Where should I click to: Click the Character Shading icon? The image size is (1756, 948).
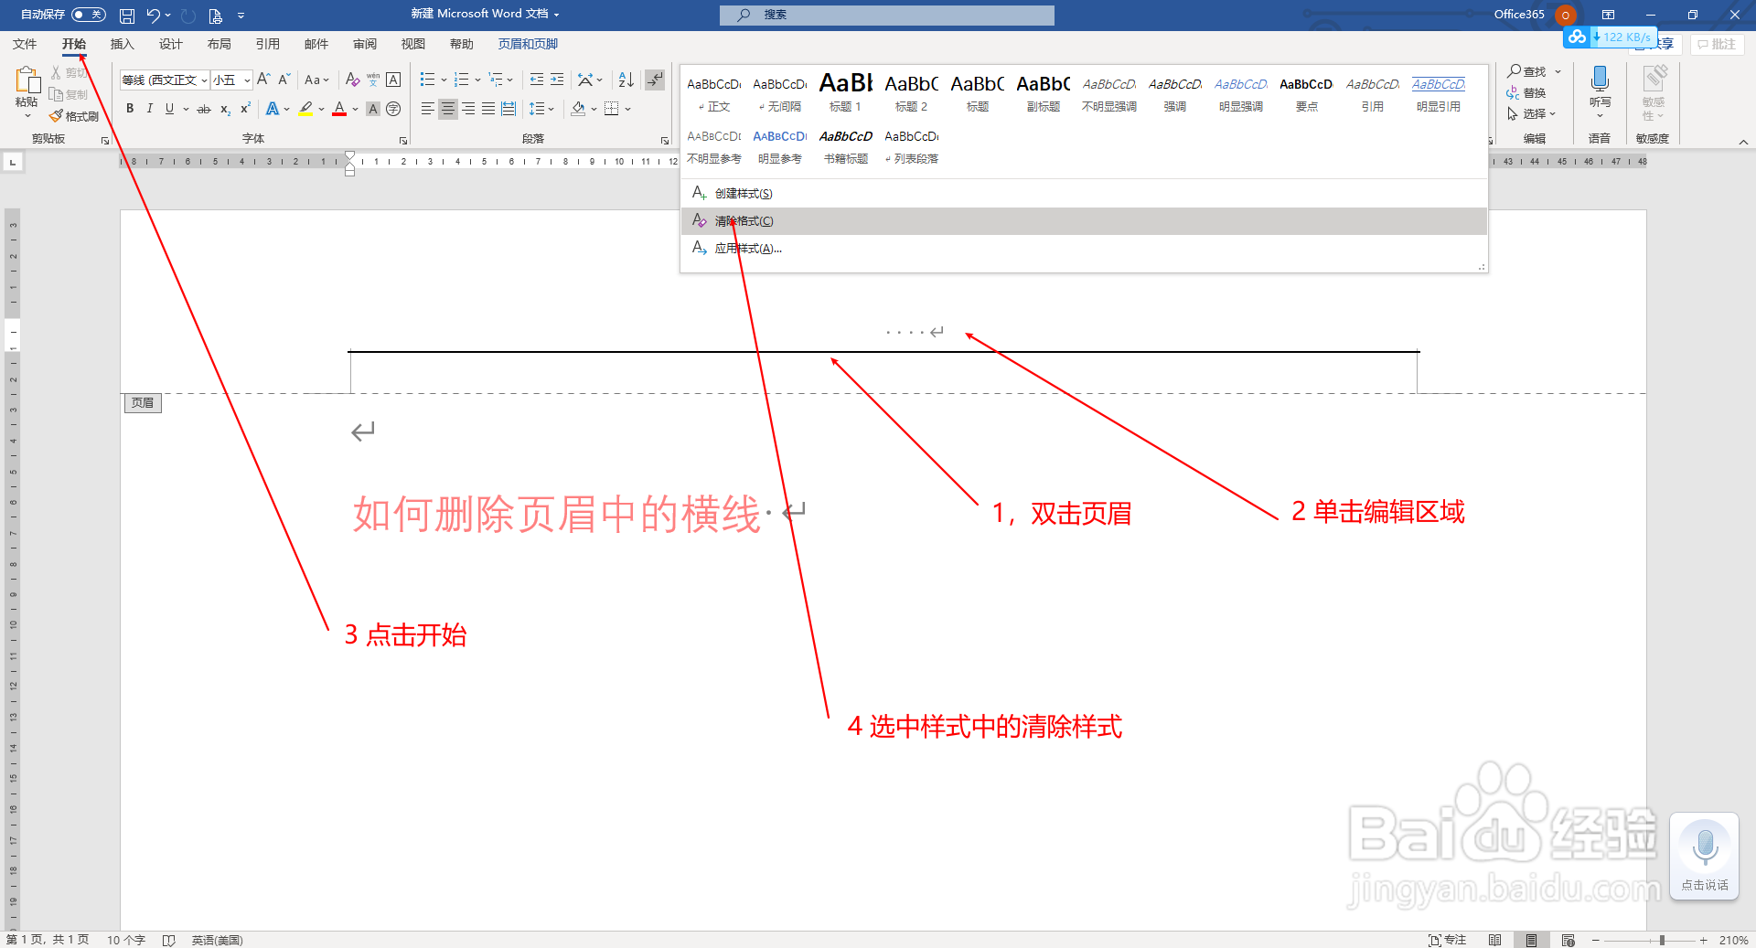coord(373,109)
